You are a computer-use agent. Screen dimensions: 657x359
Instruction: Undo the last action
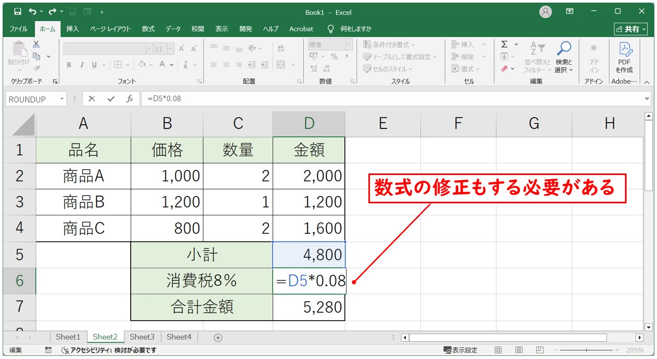click(x=33, y=12)
